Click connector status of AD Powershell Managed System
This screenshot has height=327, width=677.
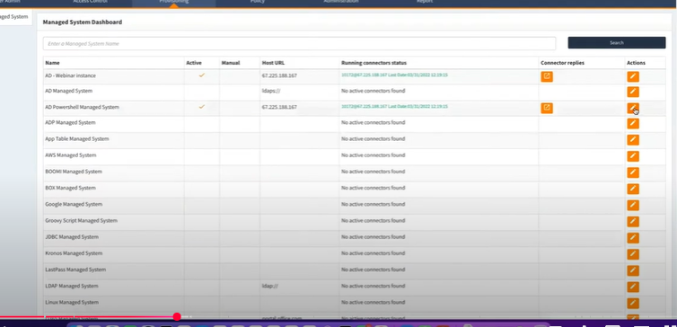(394, 106)
